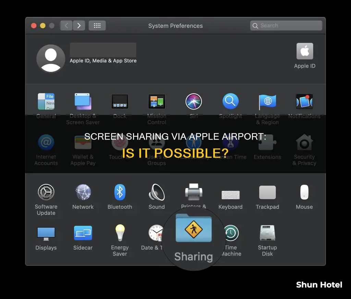The image size is (351, 299).
Task: Open Extensions preferences pane
Action: point(267,142)
